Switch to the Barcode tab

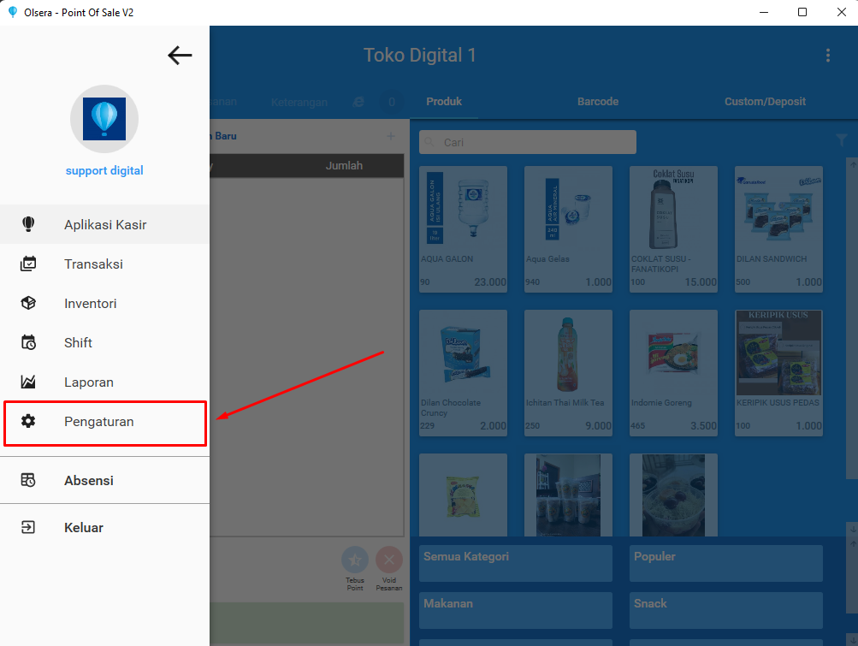[x=598, y=102]
